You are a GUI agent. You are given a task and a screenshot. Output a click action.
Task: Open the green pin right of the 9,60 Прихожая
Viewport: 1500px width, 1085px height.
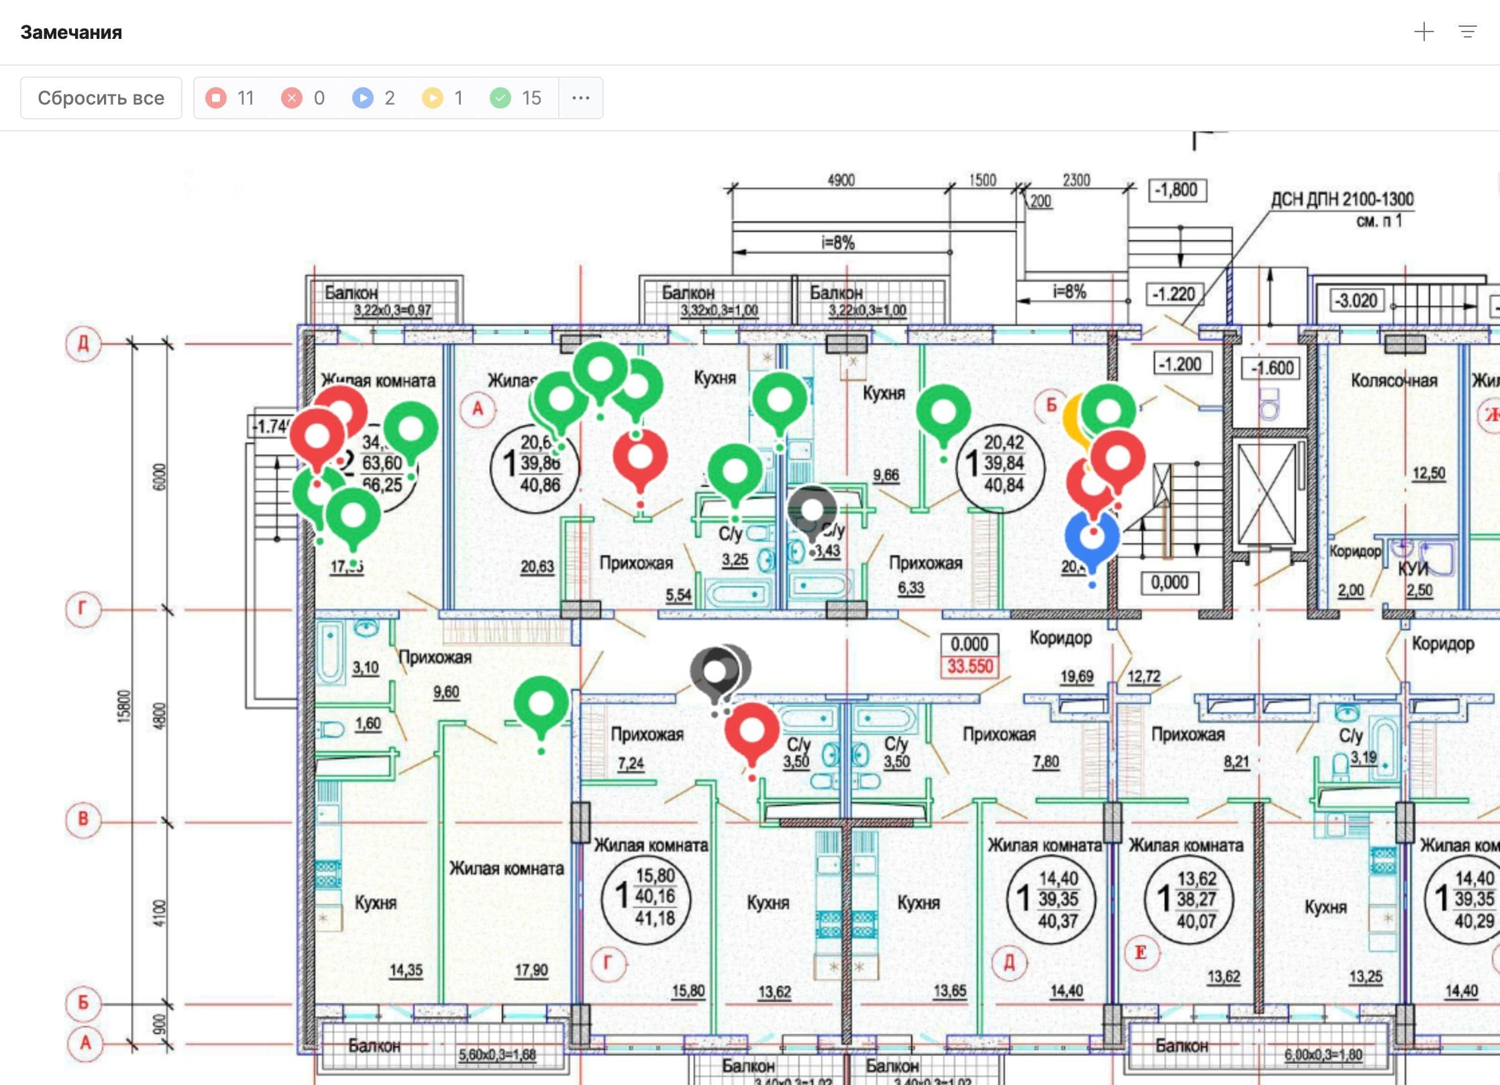tap(541, 704)
